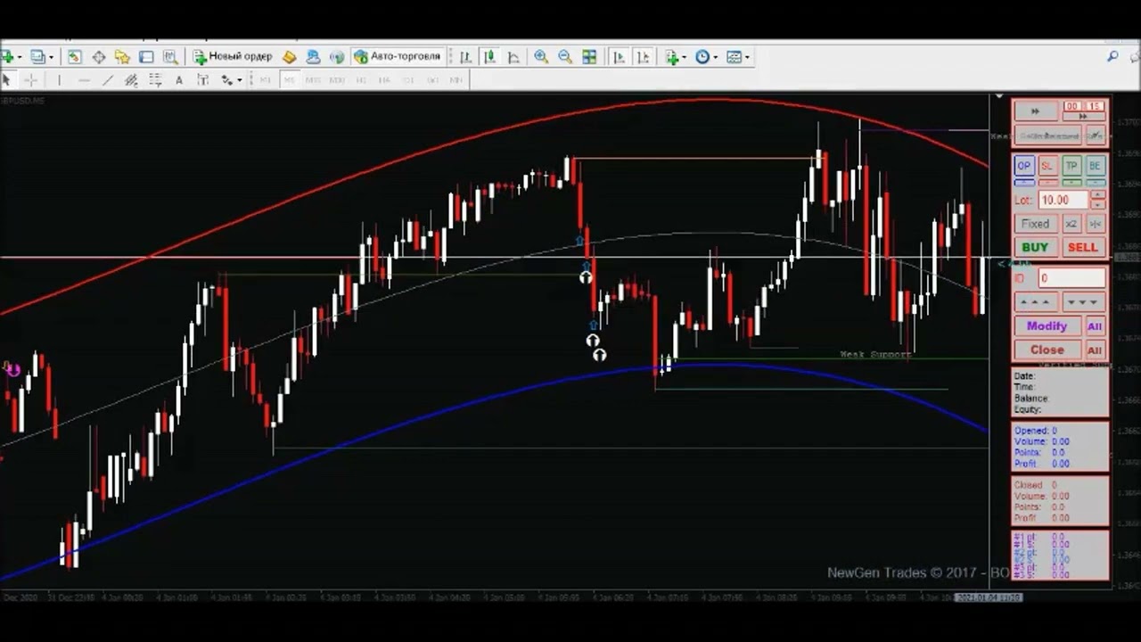Switch to the M15 timeframe
Viewport: 1141px width, 642px height.
tap(313, 80)
